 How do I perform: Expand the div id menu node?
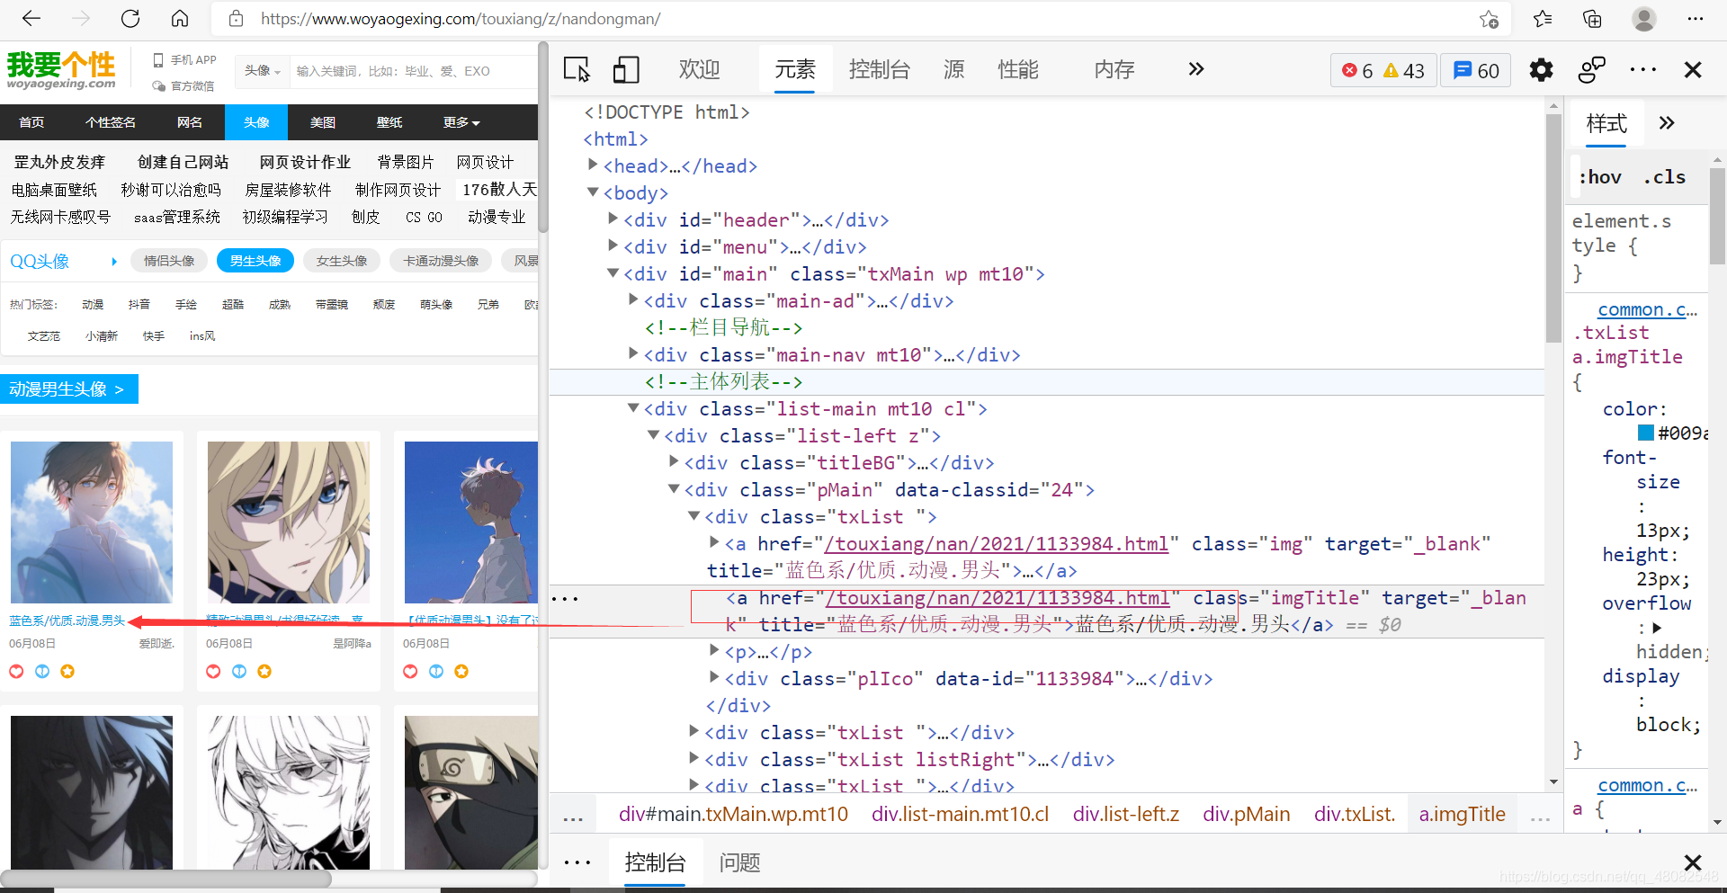[x=613, y=246]
